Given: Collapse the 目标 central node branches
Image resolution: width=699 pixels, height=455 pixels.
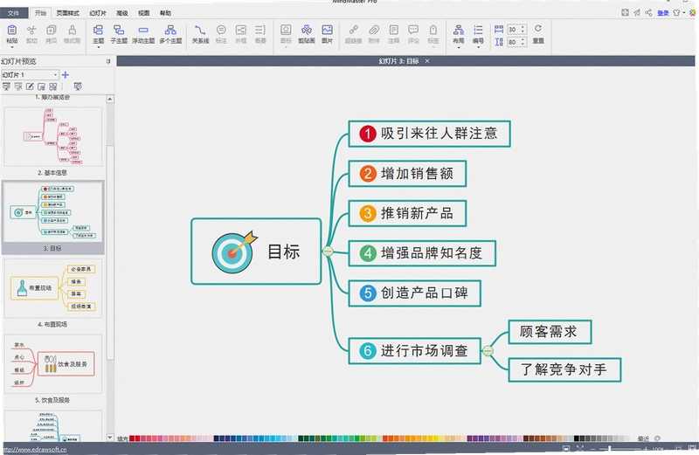Looking at the screenshot, I should tap(328, 252).
